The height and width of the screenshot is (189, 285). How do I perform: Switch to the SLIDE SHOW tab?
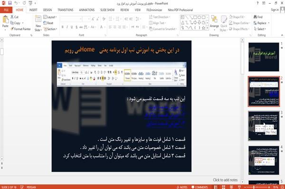107,10
